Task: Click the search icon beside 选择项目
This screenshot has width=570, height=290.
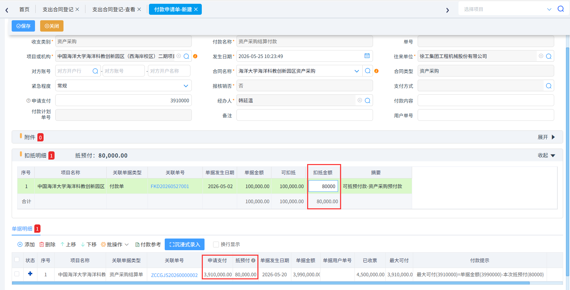Action: tap(560, 9)
